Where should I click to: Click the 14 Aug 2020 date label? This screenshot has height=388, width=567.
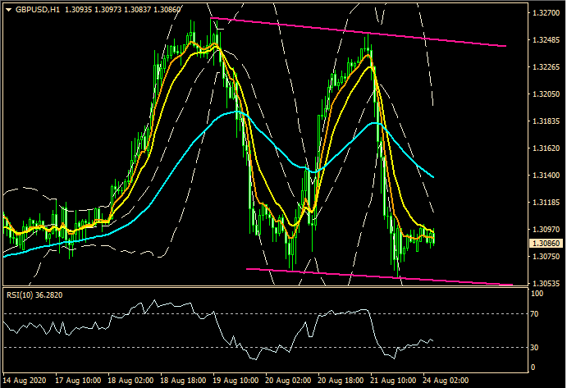[x=25, y=381]
